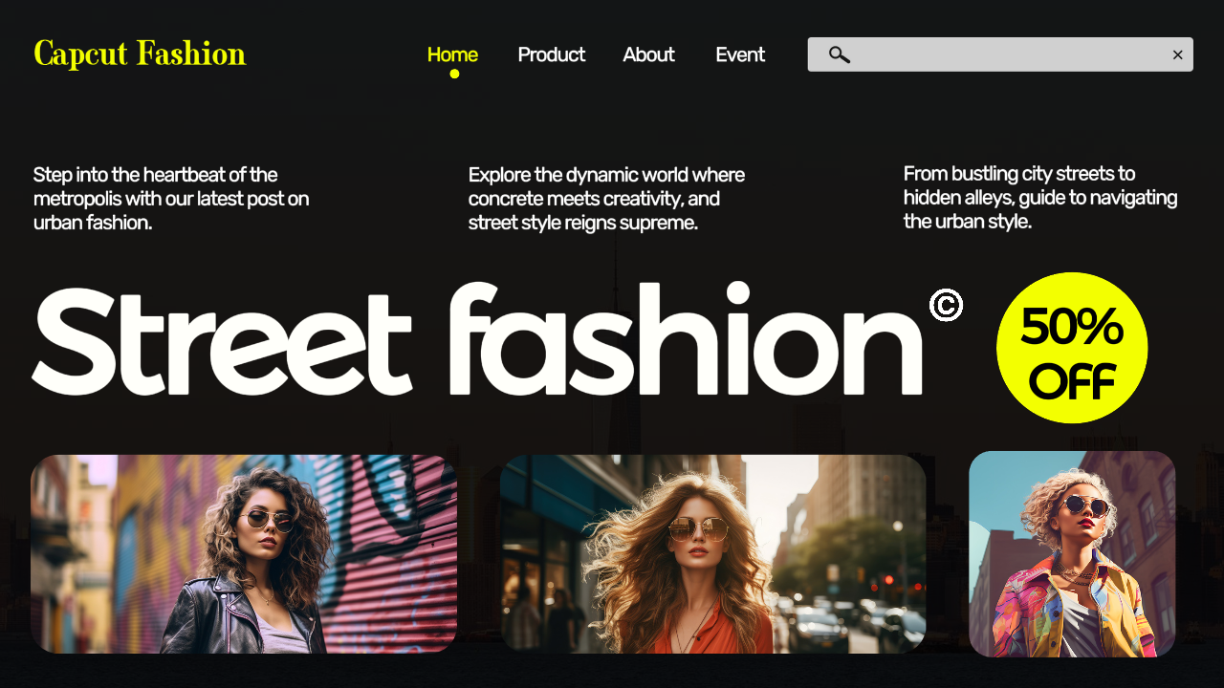Select the yellow 50% OFF badge
The image size is (1224, 688).
(x=1072, y=348)
